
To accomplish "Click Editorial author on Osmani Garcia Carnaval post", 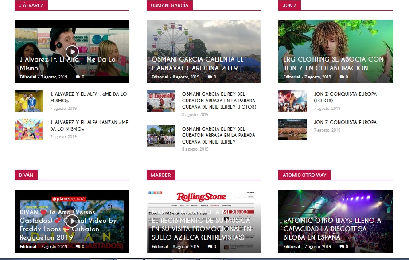I will 160,77.
